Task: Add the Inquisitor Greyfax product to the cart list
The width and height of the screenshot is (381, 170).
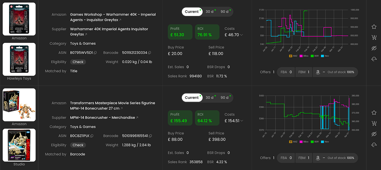Action: pyautogui.click(x=374, y=38)
